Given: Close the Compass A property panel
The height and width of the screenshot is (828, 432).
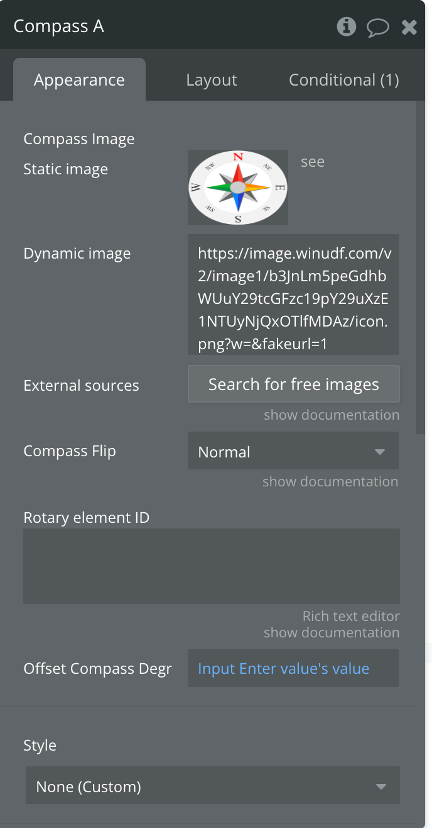Looking at the screenshot, I should pyautogui.click(x=409, y=27).
